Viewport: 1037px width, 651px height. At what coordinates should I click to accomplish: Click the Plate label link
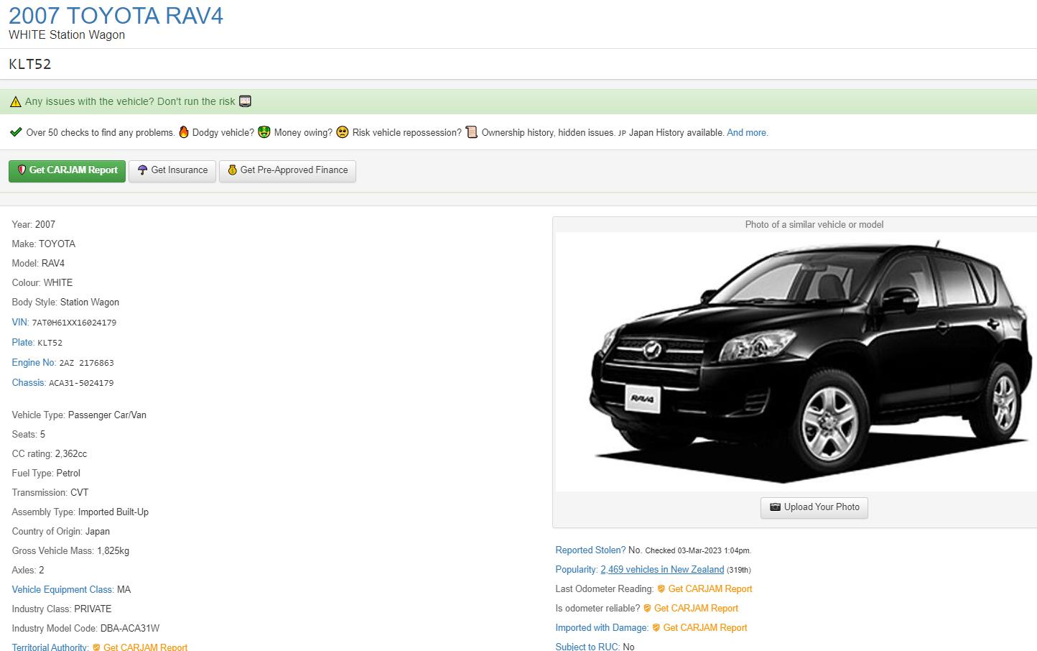(23, 343)
